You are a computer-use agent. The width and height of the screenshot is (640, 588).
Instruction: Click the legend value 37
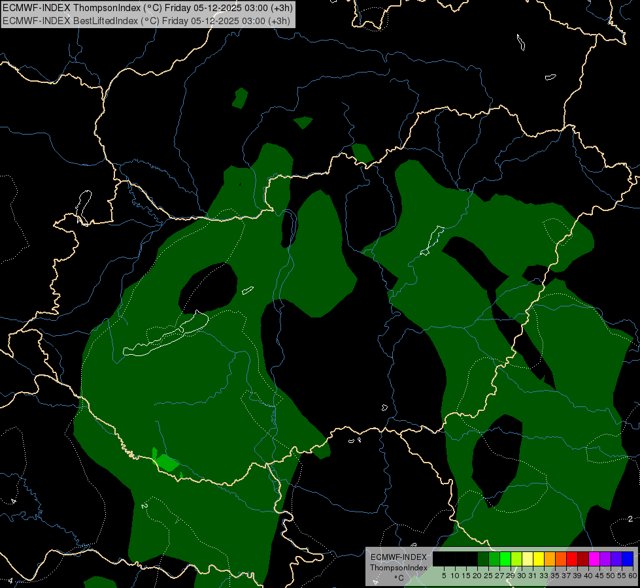pyautogui.click(x=567, y=576)
